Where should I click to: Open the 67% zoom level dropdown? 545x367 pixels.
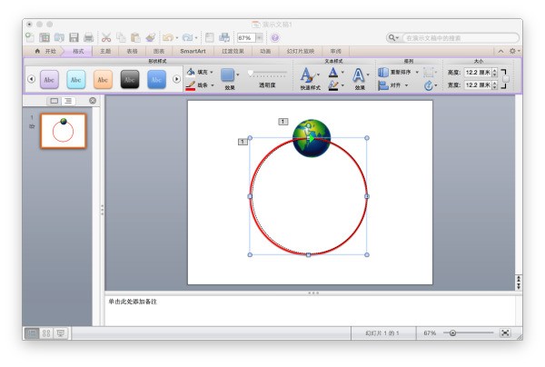tap(260, 37)
